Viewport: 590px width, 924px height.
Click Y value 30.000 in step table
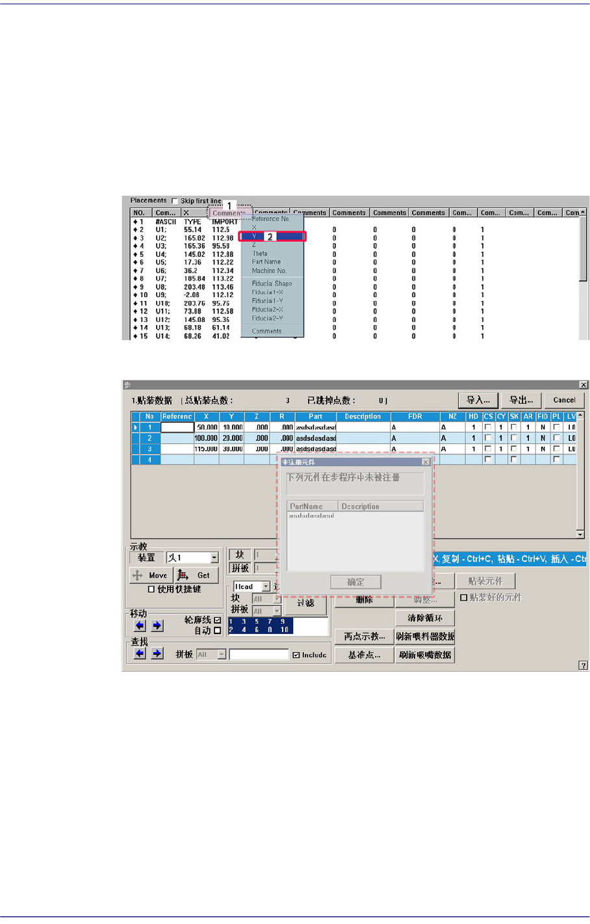(x=233, y=449)
